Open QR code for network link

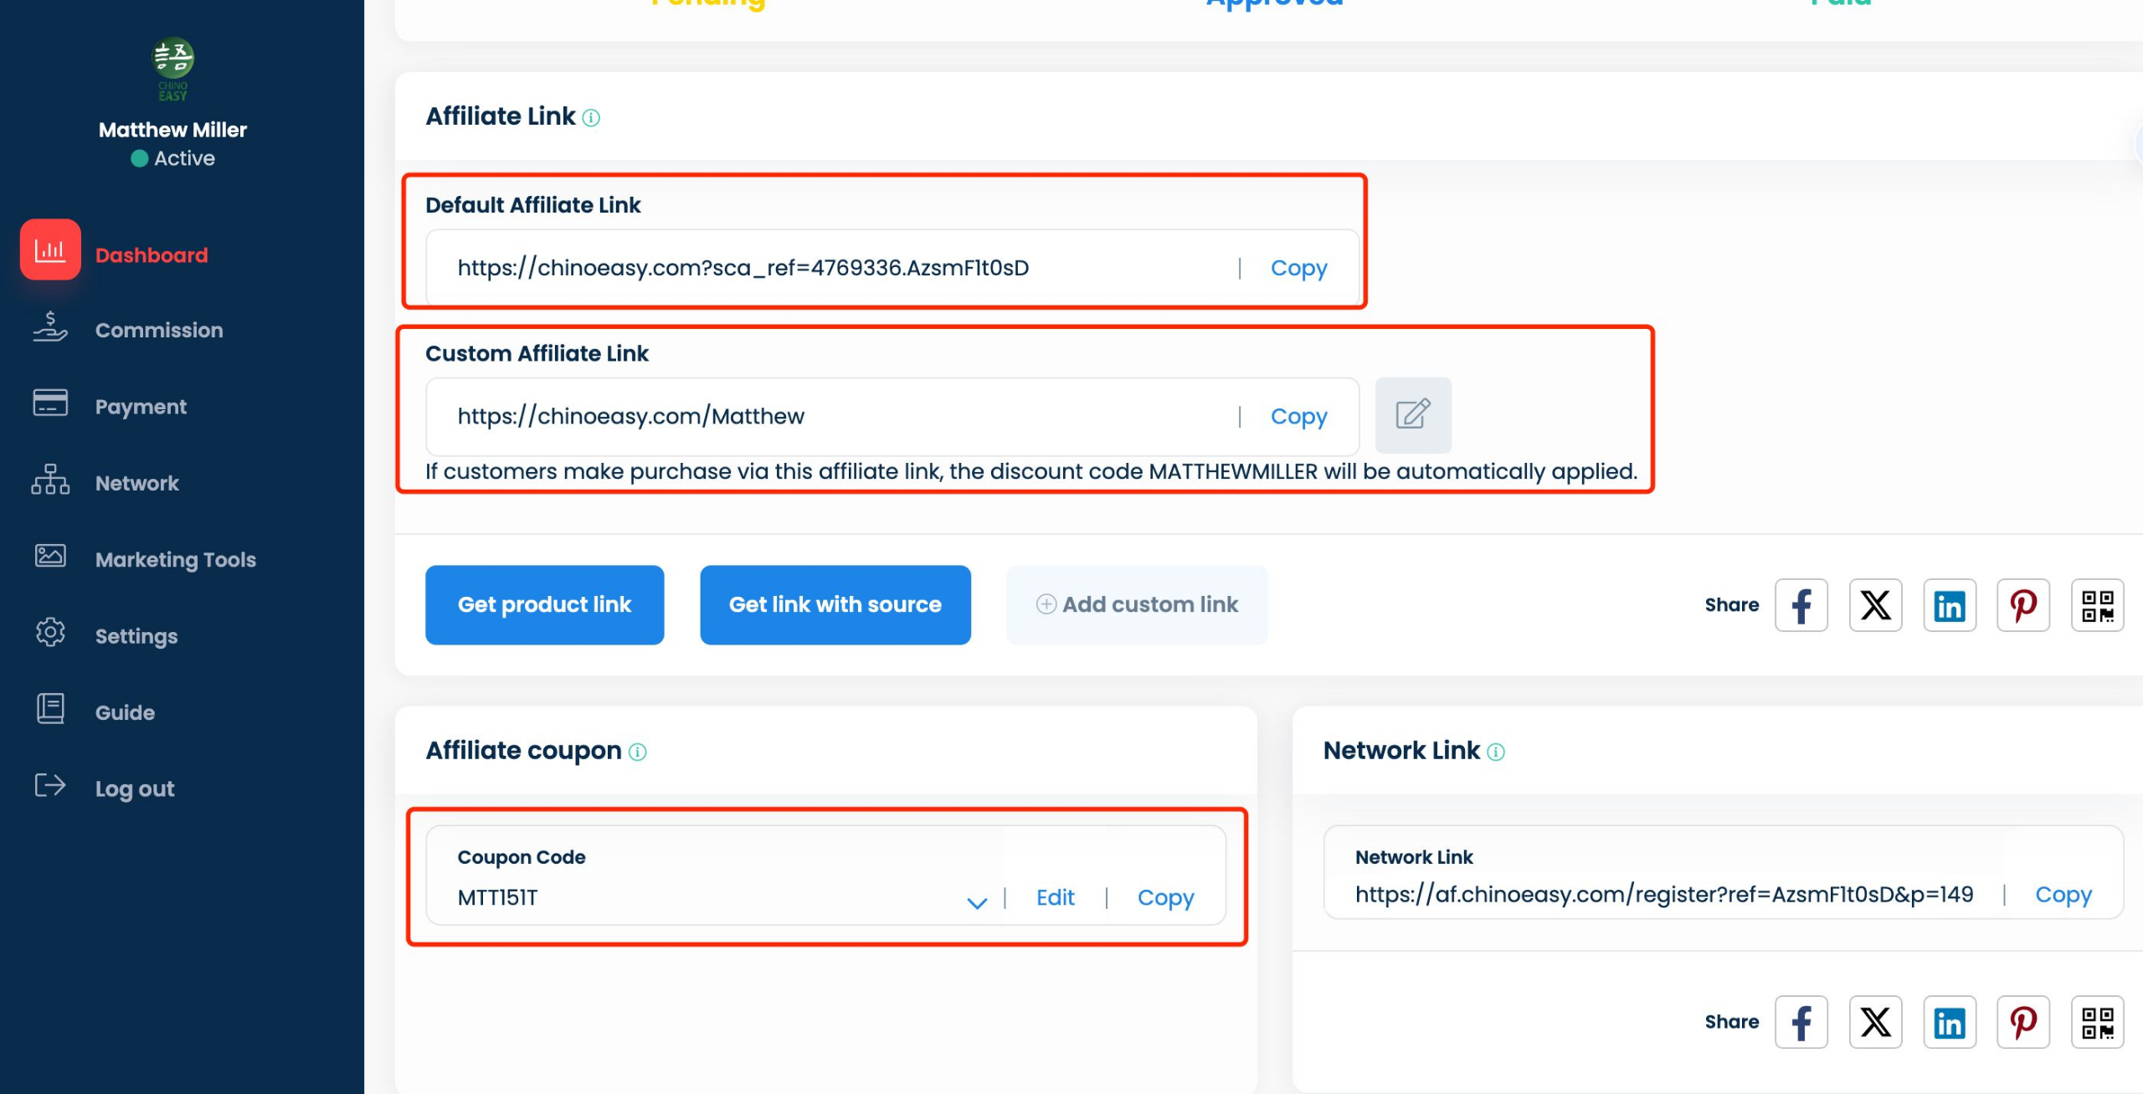pos(2097,1022)
